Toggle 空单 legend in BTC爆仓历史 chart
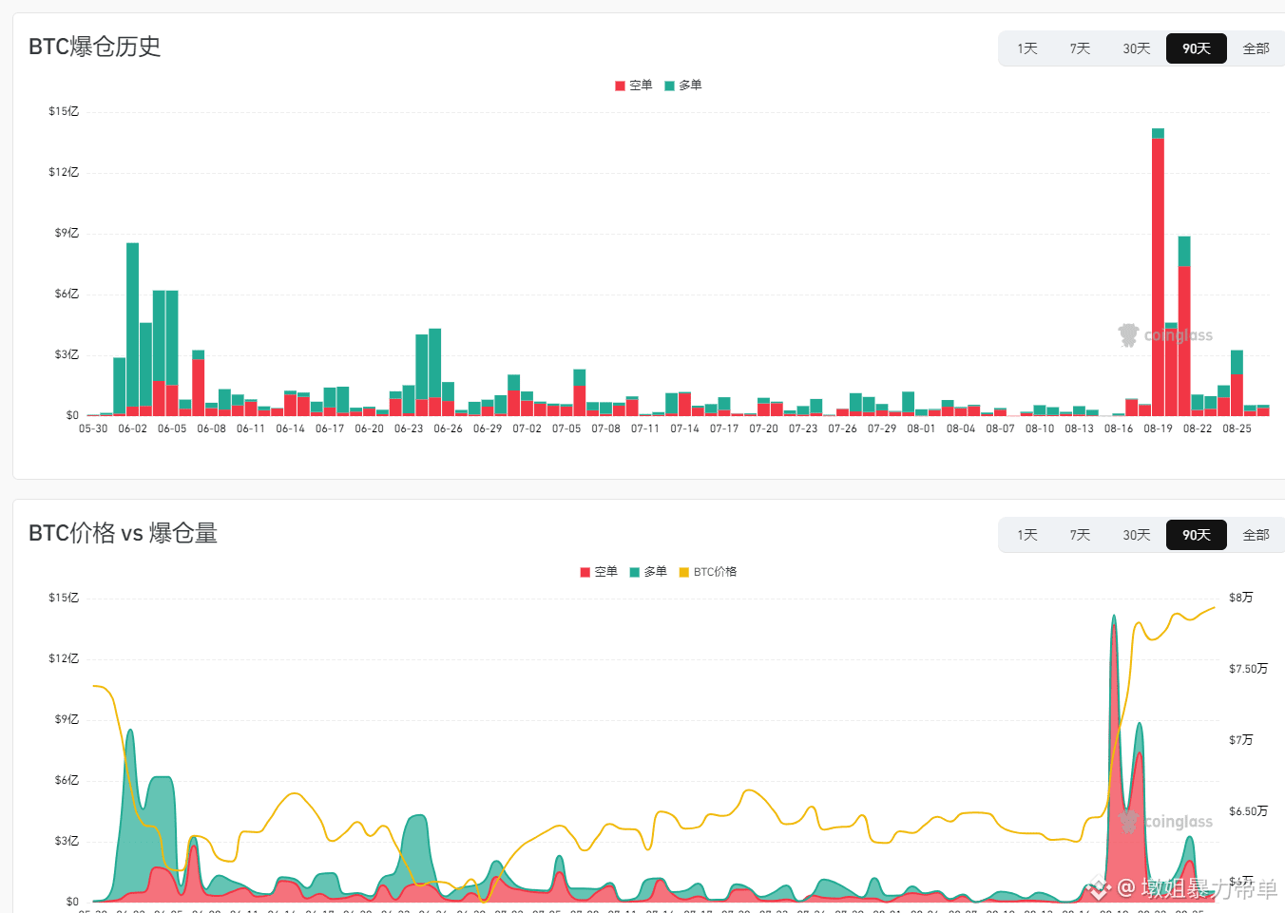Image resolution: width=1285 pixels, height=913 pixels. pyautogui.click(x=634, y=86)
